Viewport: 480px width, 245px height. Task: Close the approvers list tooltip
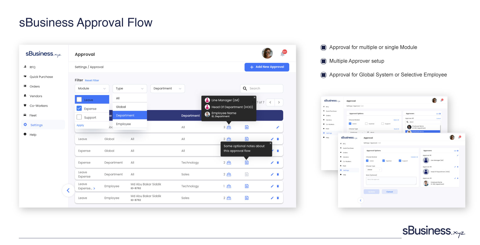254,98
